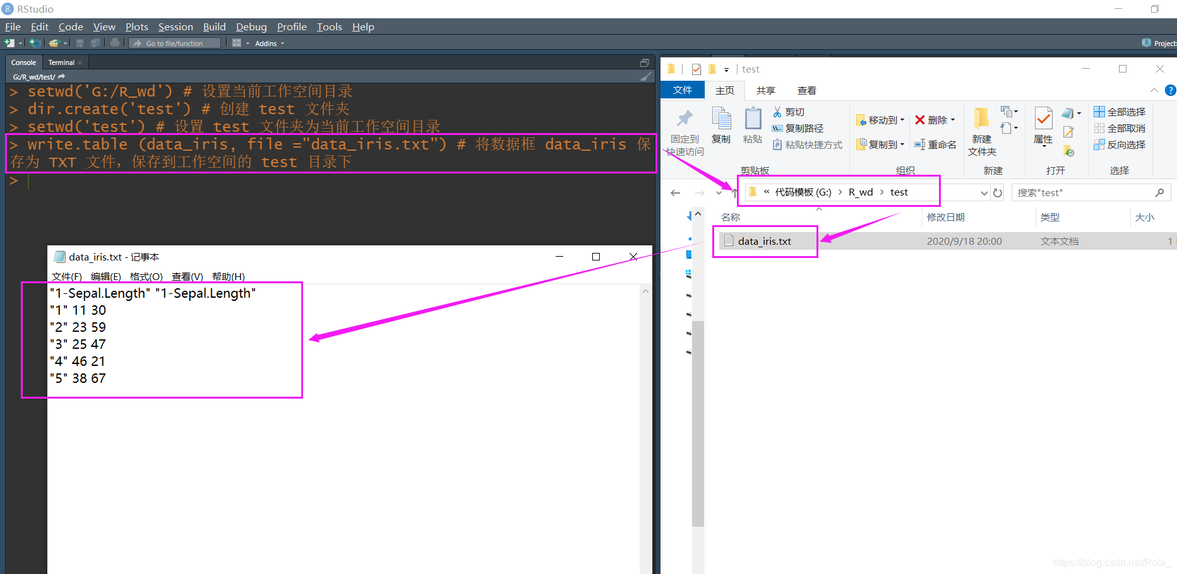Viewport: 1177px width, 574px height.
Task: Click 全部取消 select none
Action: [1120, 128]
